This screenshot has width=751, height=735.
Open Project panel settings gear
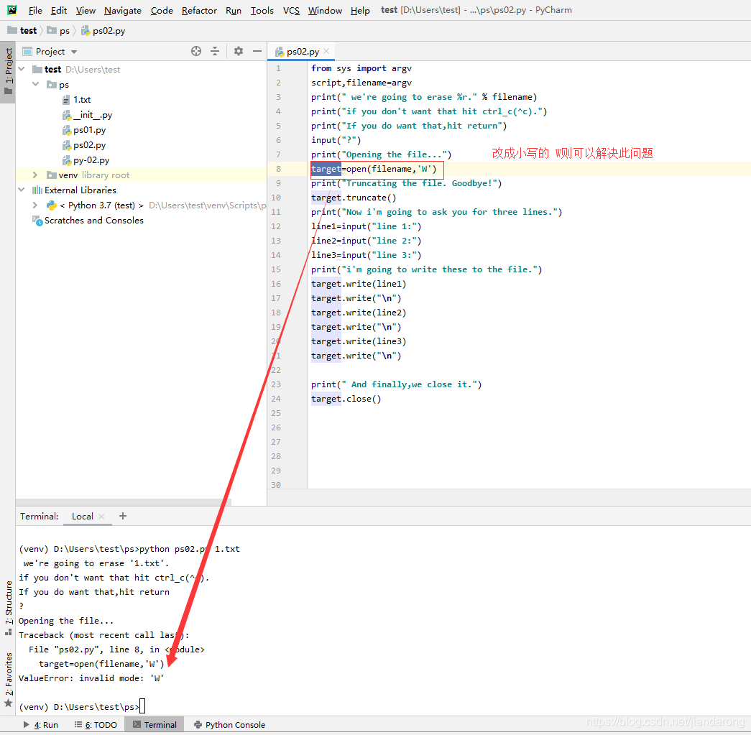tap(238, 51)
